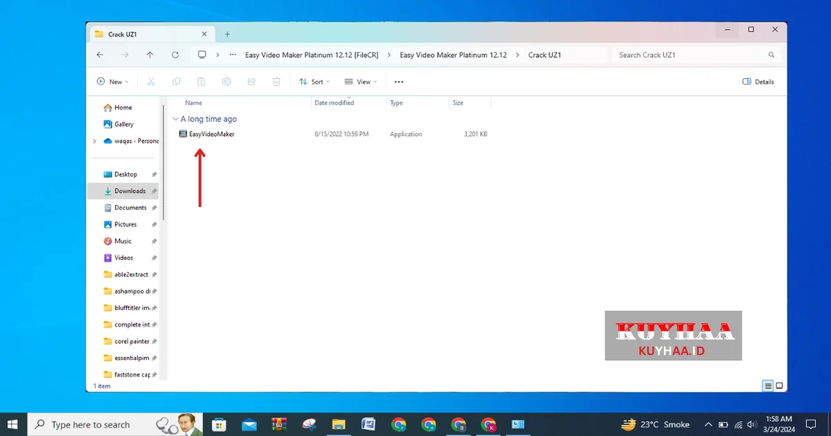831x436 pixels.
Task: Open Gallery in the navigation pane
Action: (x=124, y=124)
